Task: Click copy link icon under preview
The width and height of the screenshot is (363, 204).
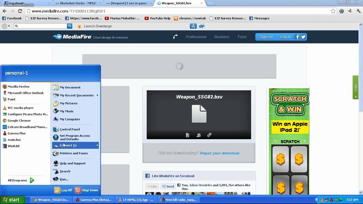Action: (x=209, y=135)
